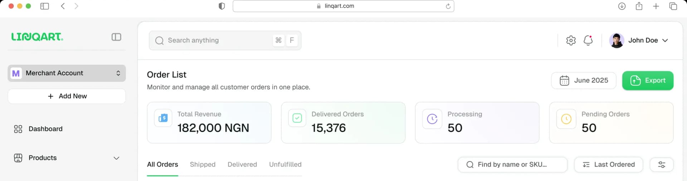Click the filter sliders icon button
The image size is (687, 181).
pyautogui.click(x=662, y=165)
